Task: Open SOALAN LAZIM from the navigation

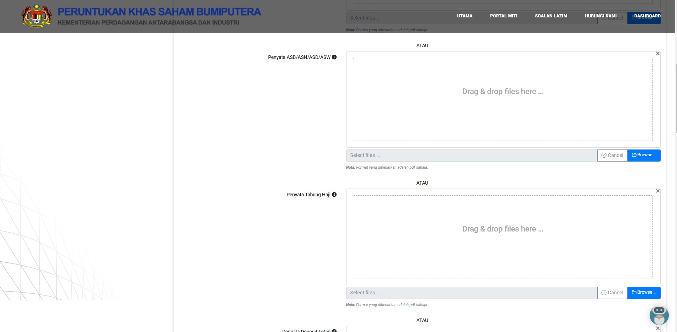Action: tap(551, 16)
